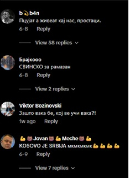The width and height of the screenshot is (130, 182).
Task: Click the flexed arm emoji before Jovan
Action: point(23,139)
